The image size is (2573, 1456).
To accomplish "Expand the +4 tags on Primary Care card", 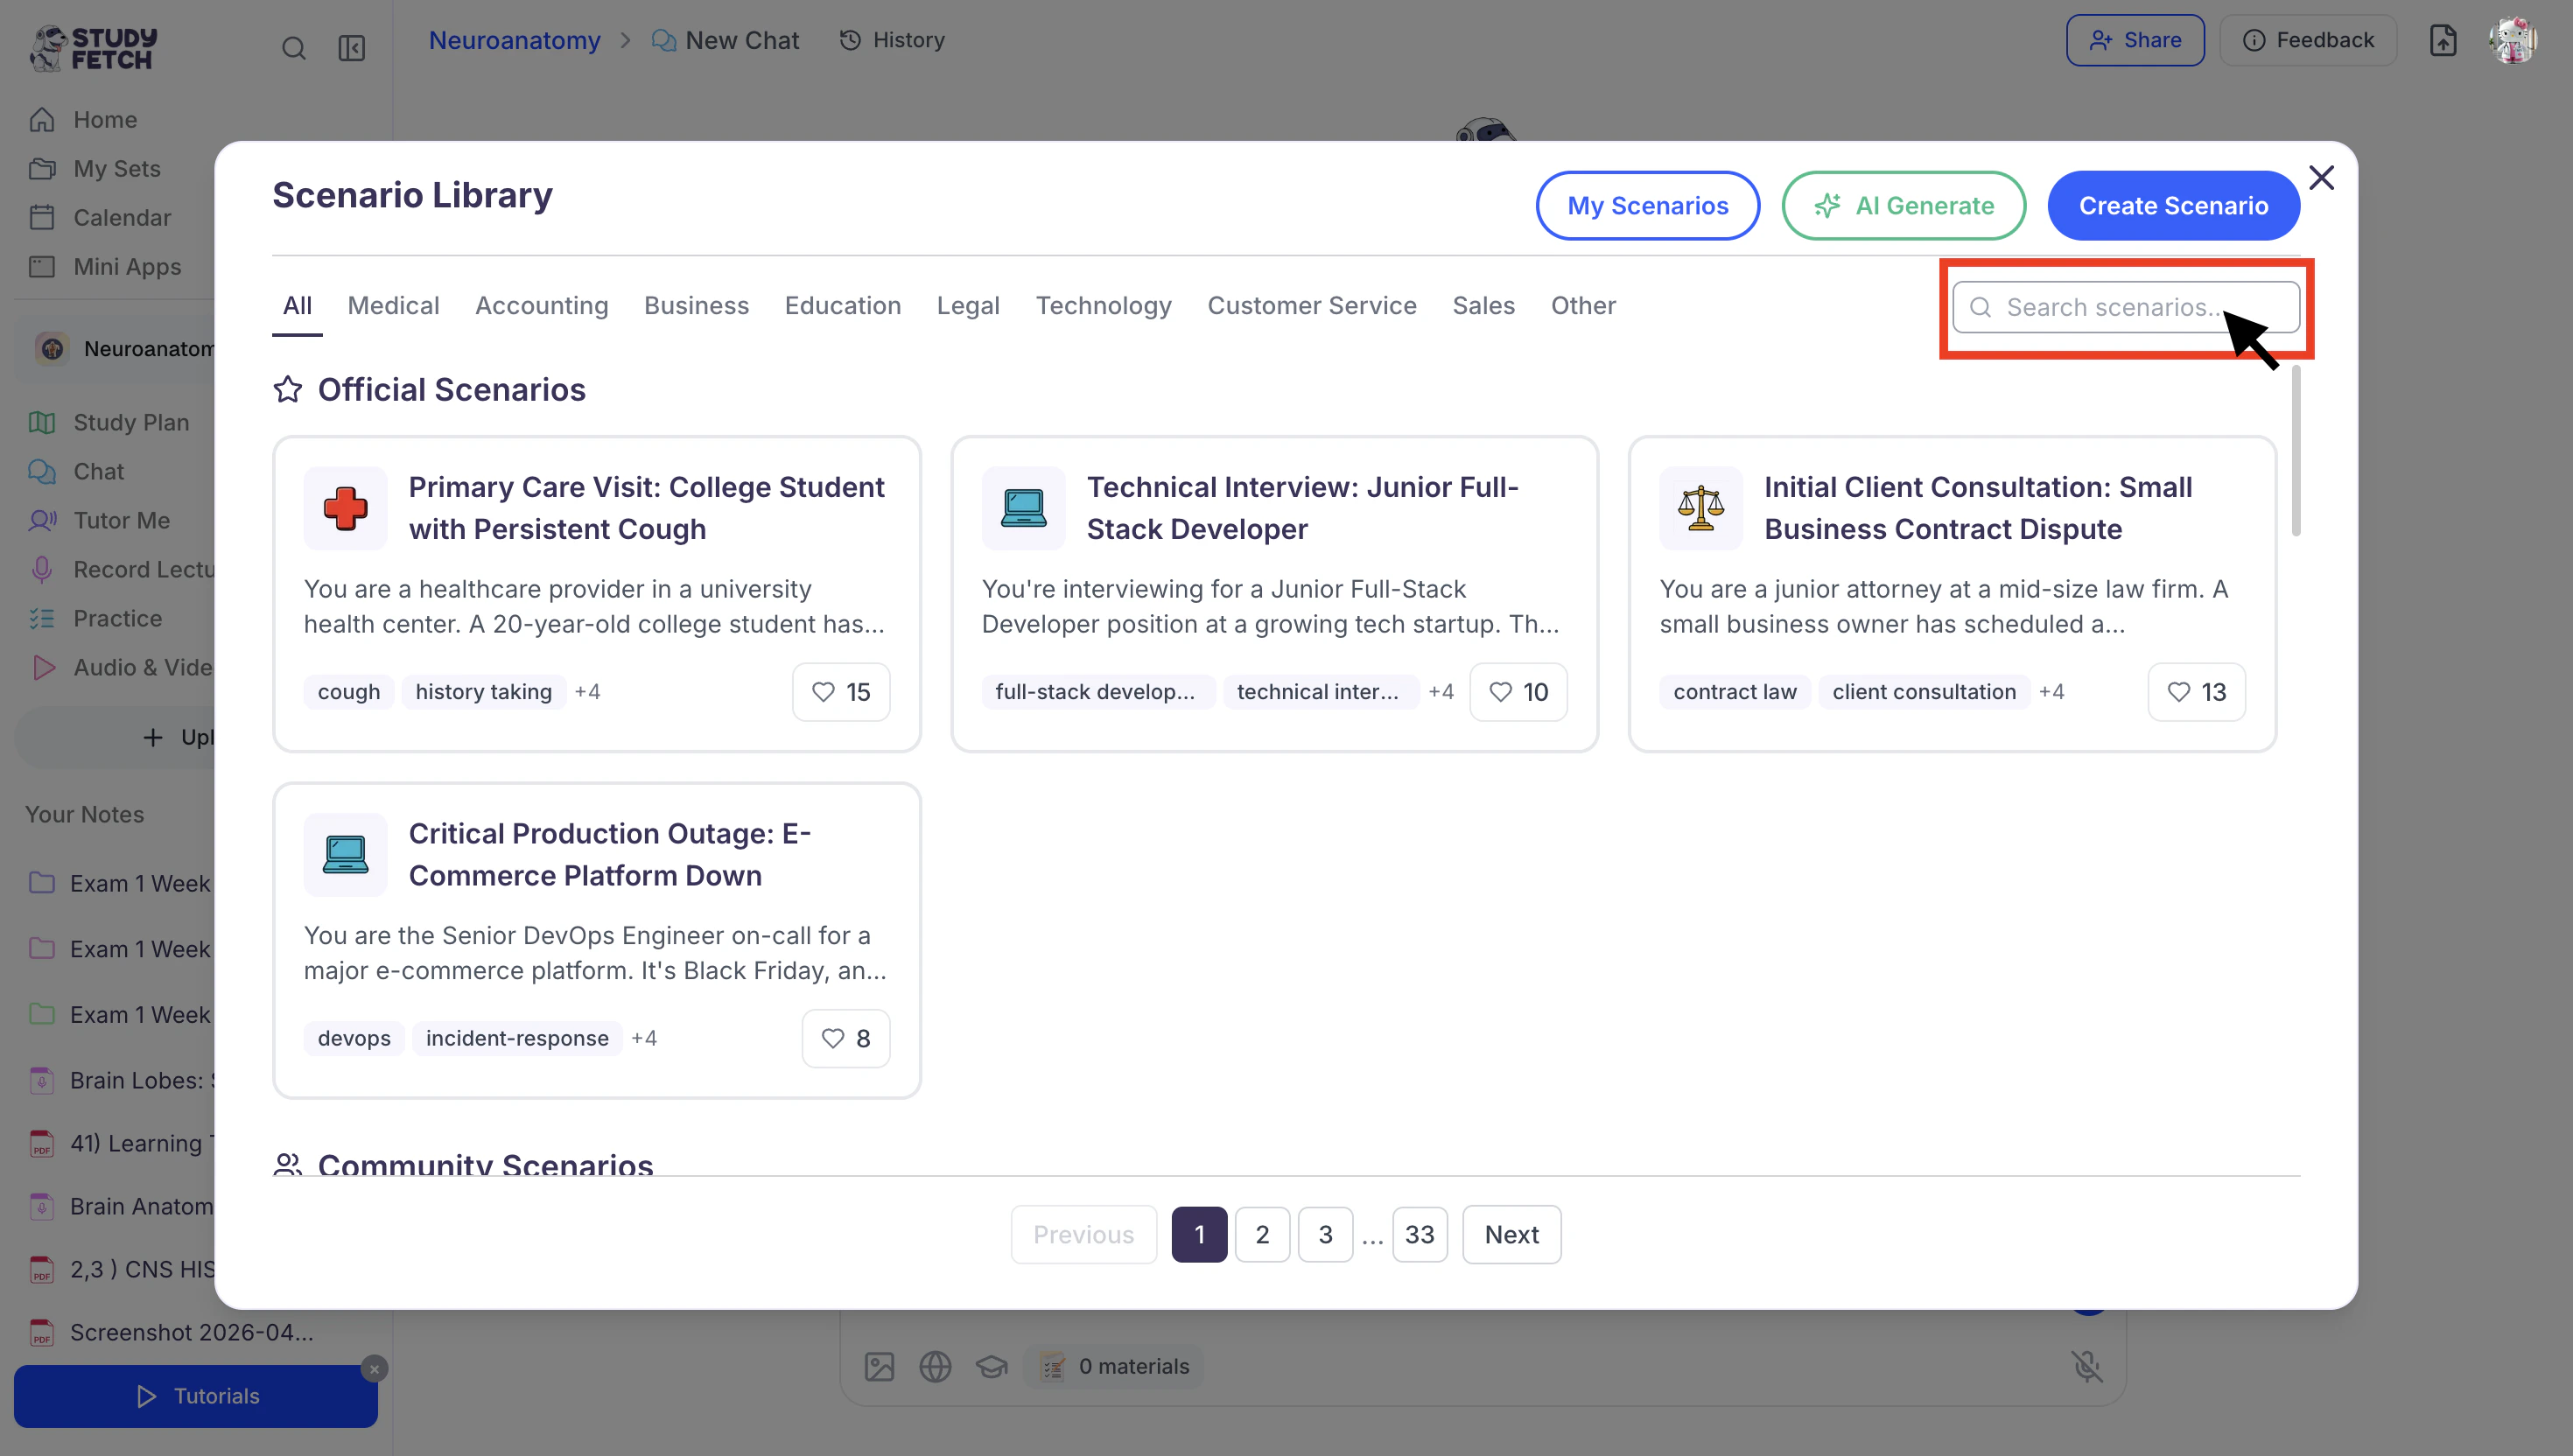I will coord(587,692).
